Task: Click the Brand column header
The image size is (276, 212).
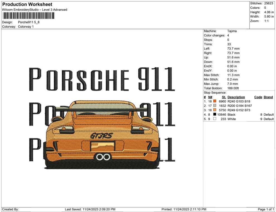Action: [x=268, y=97]
